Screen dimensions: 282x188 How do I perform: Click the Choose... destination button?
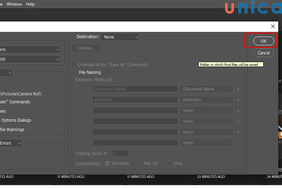[86, 48]
